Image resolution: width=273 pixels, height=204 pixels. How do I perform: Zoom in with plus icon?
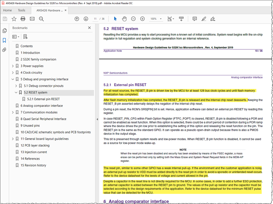[x=142, y=19]
